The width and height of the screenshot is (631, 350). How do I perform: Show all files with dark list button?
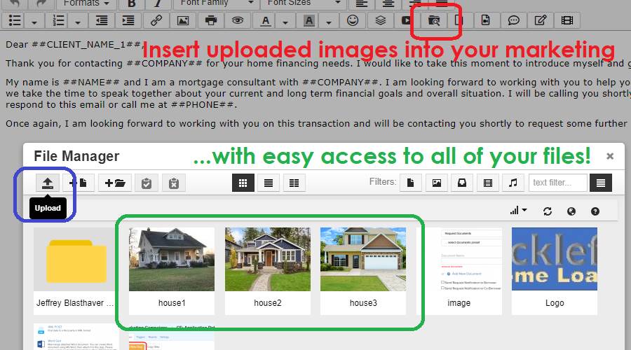tap(601, 183)
